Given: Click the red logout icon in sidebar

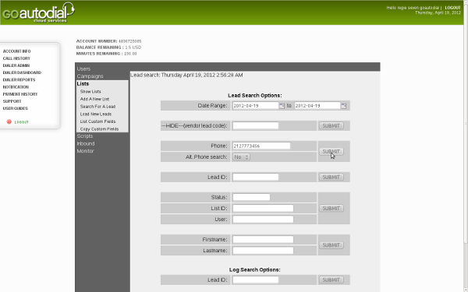Looking at the screenshot, I should point(9,121).
